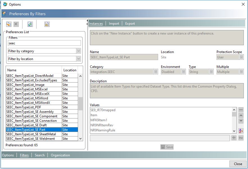Click the seec filter input field

point(44,43)
